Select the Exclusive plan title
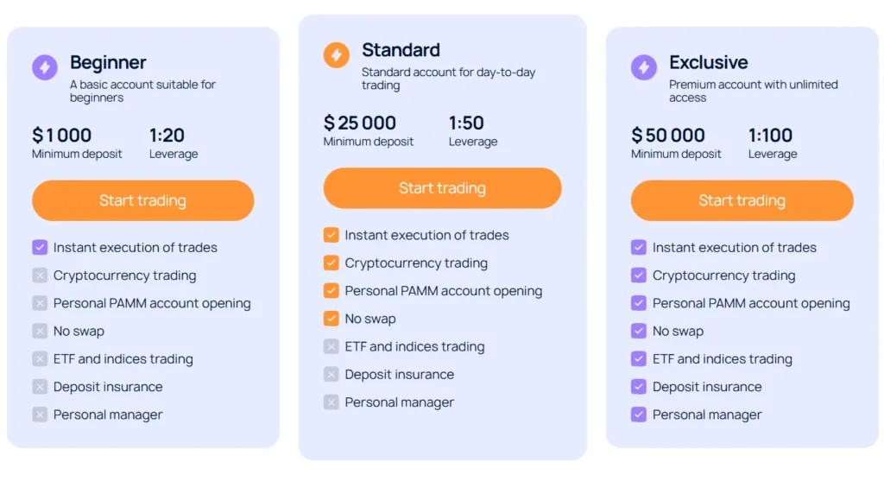This screenshot has width=884, height=481. (x=708, y=62)
